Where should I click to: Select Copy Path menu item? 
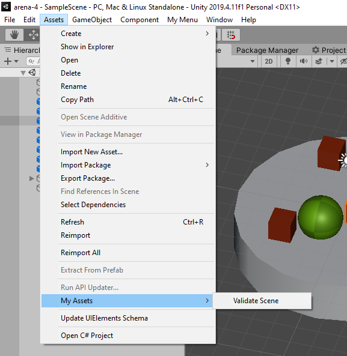128,100
